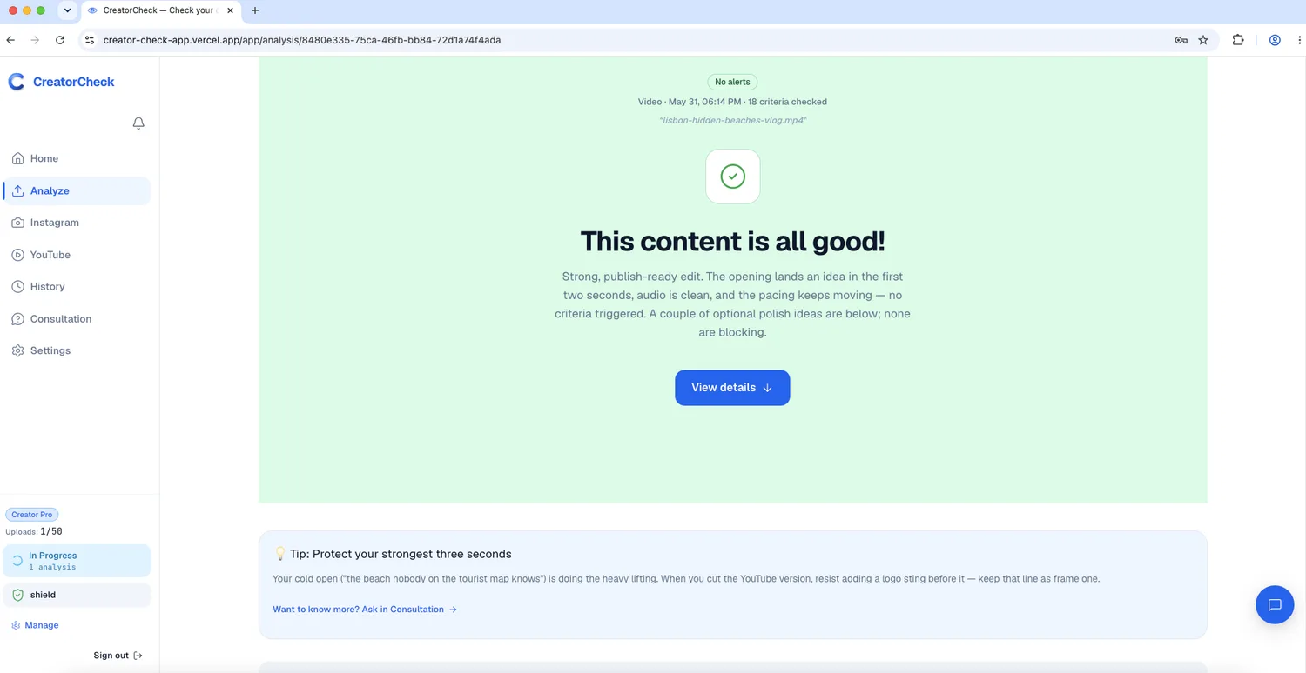Bookmark this page with the star icon
Viewport: 1306px width, 673px height.
[1203, 40]
